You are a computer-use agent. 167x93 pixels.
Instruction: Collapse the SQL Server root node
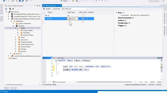coord(6,12)
